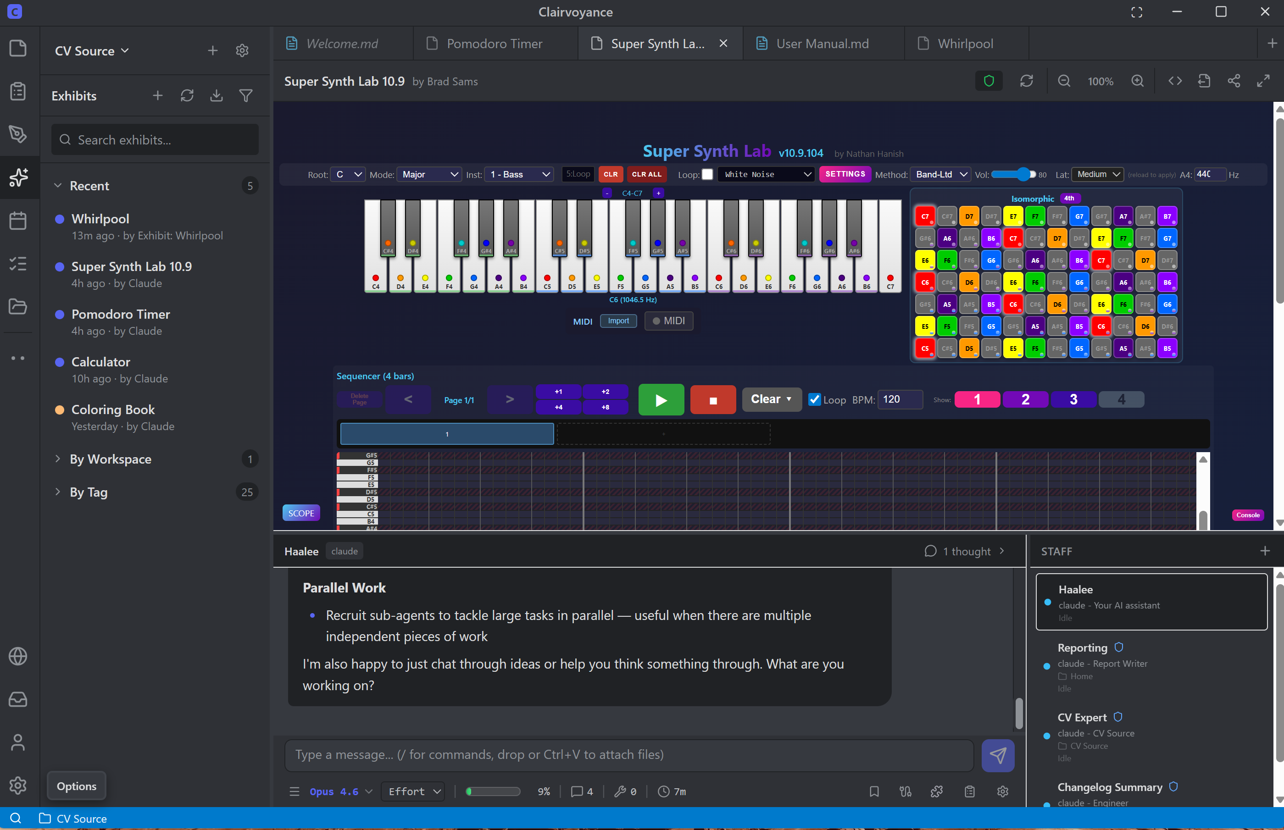The height and width of the screenshot is (830, 1284).
Task: Click the BPM 120 input field
Action: click(x=900, y=399)
